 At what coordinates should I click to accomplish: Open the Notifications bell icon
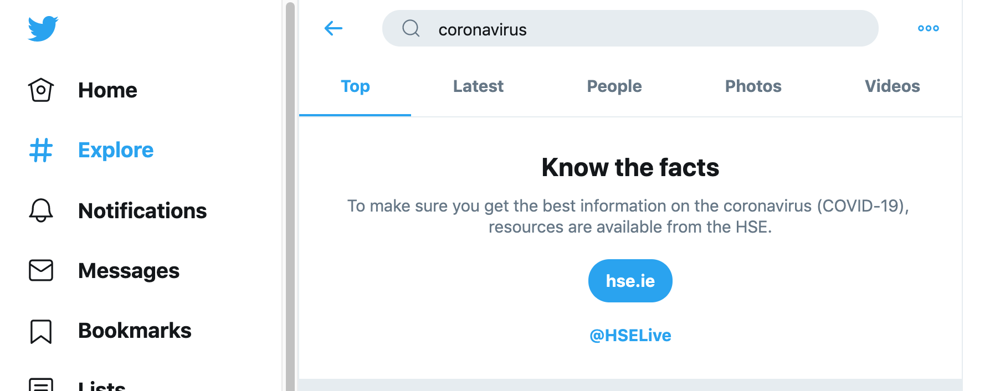pos(41,210)
